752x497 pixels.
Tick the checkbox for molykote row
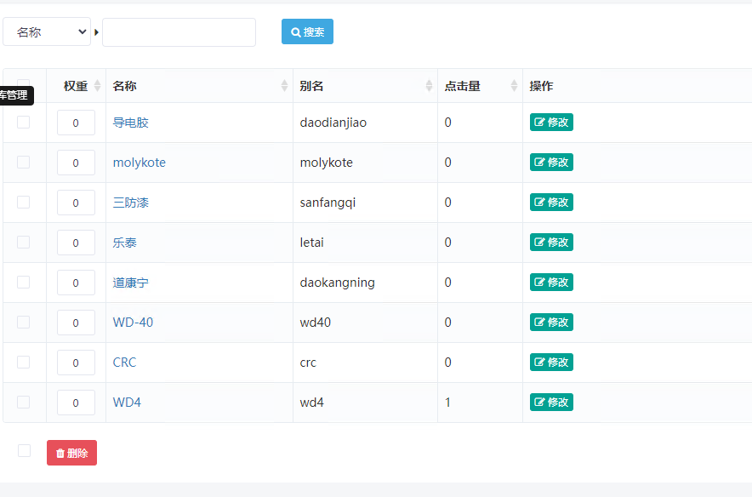pos(24,163)
